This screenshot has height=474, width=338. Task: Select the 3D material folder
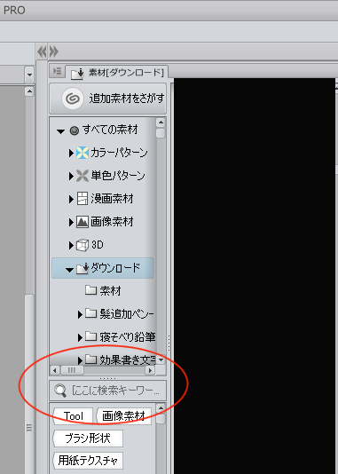click(x=90, y=245)
